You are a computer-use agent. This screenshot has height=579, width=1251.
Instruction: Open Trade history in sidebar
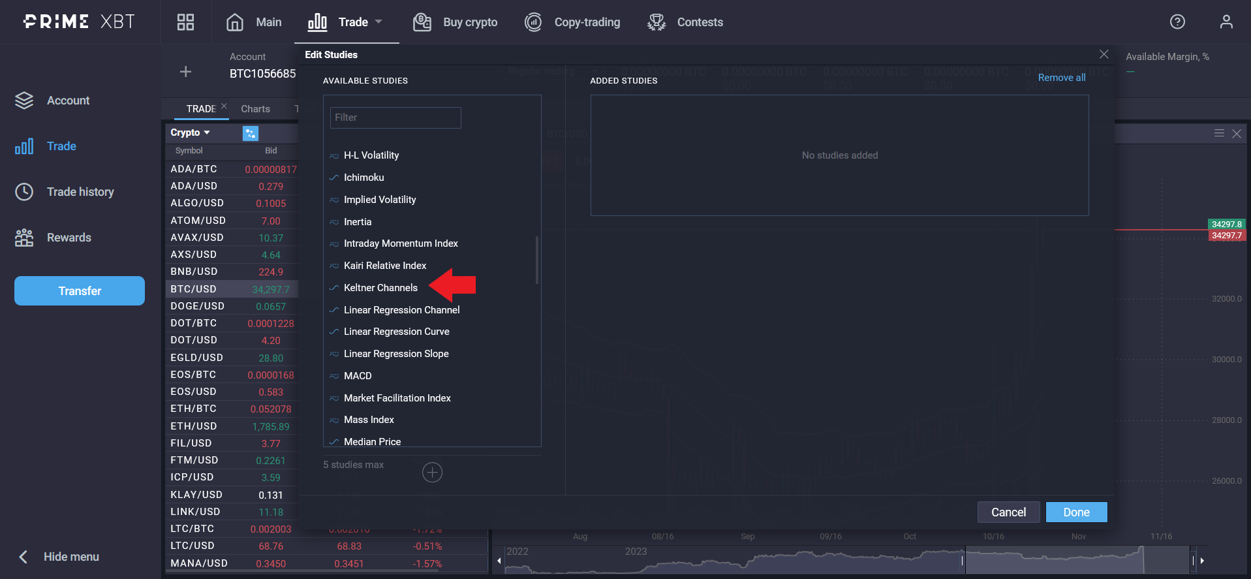pos(65,192)
